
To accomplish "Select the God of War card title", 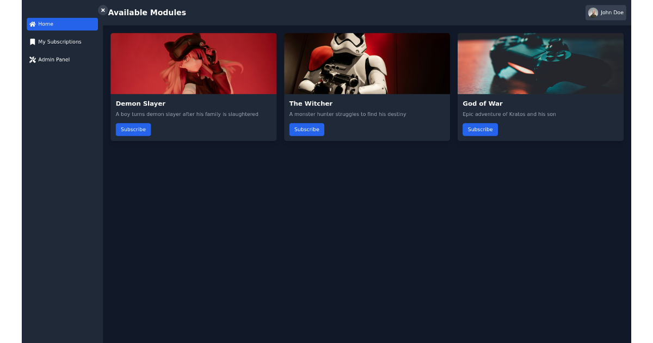I will point(483,103).
